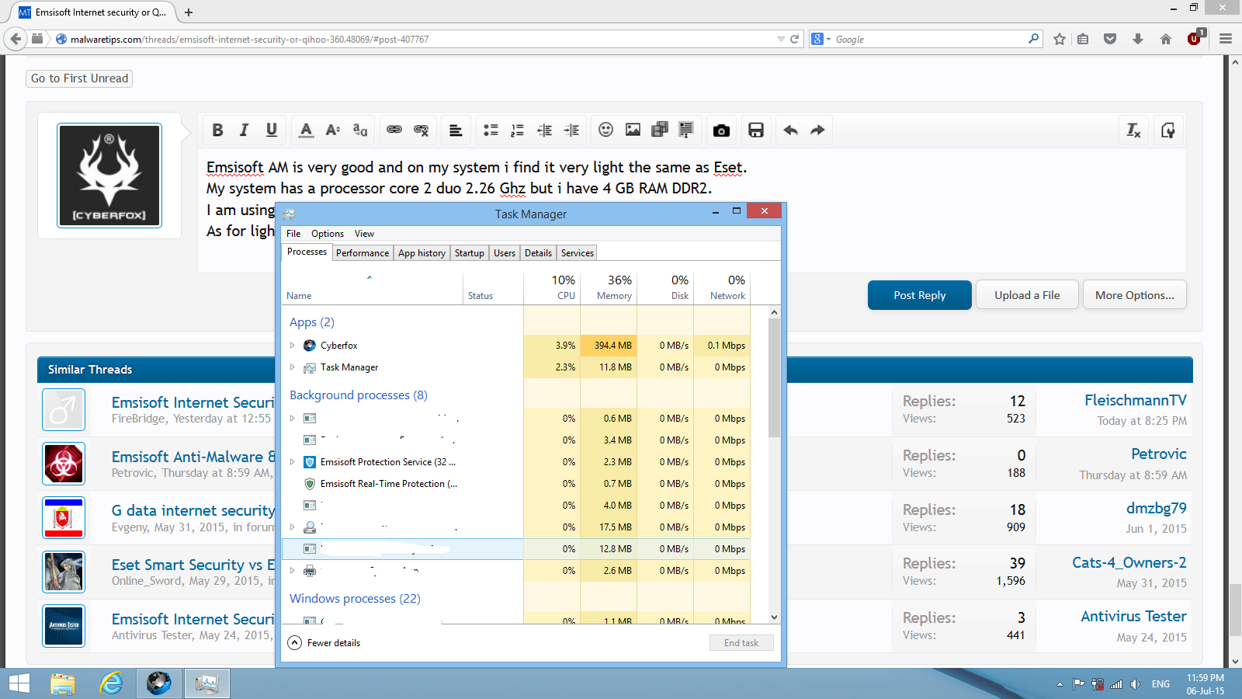
Task: Switch to the Performance tab
Action: click(363, 253)
